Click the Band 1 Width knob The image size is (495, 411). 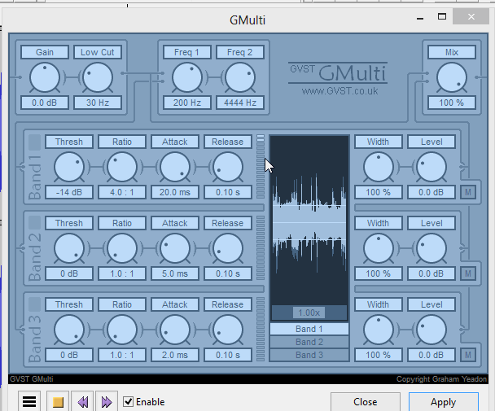(379, 167)
